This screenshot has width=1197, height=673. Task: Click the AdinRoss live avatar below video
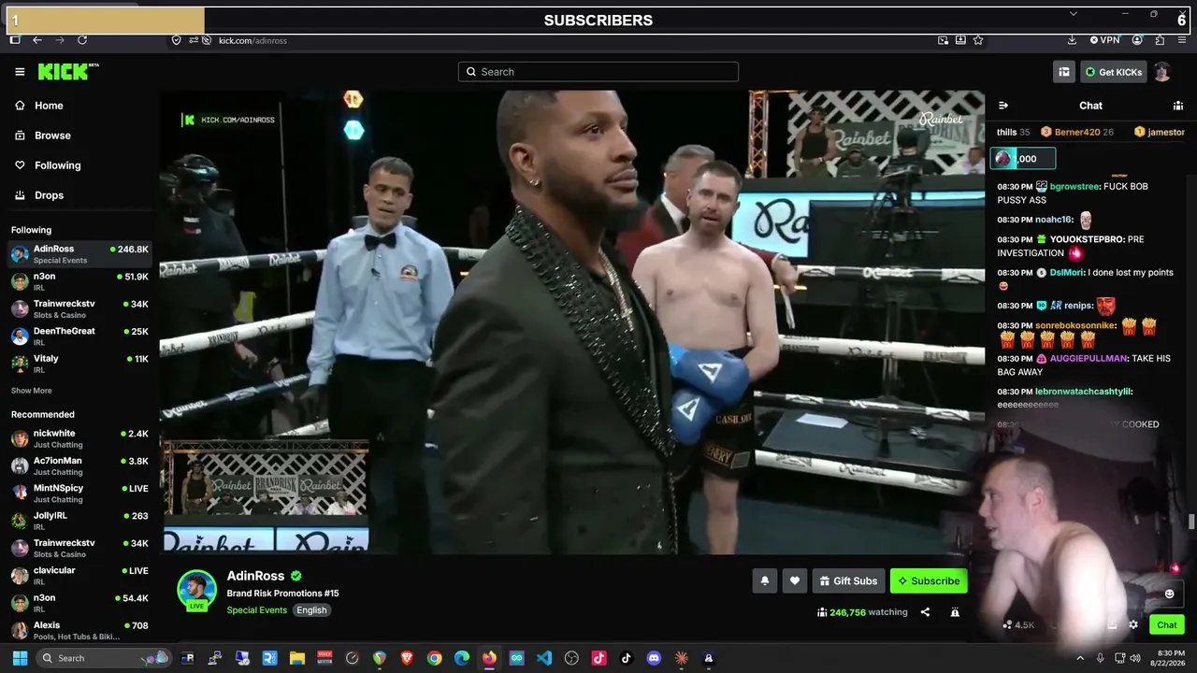click(x=197, y=590)
